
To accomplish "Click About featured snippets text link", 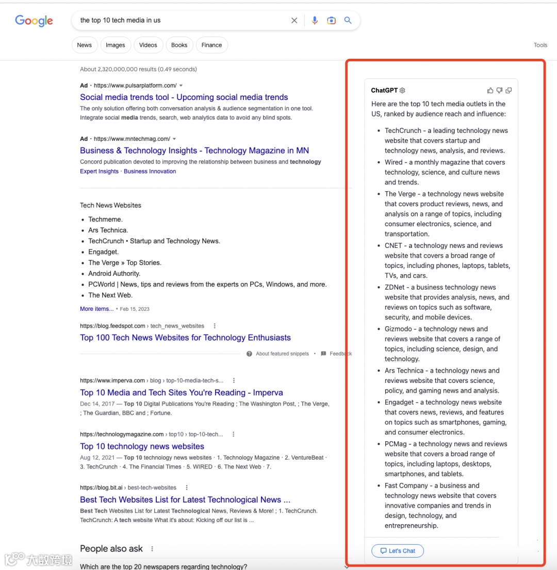I will point(282,354).
